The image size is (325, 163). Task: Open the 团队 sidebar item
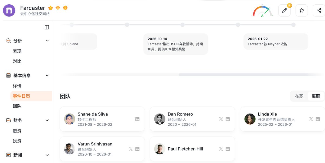click(17, 106)
